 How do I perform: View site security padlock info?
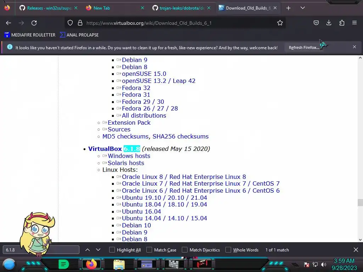click(x=80, y=23)
